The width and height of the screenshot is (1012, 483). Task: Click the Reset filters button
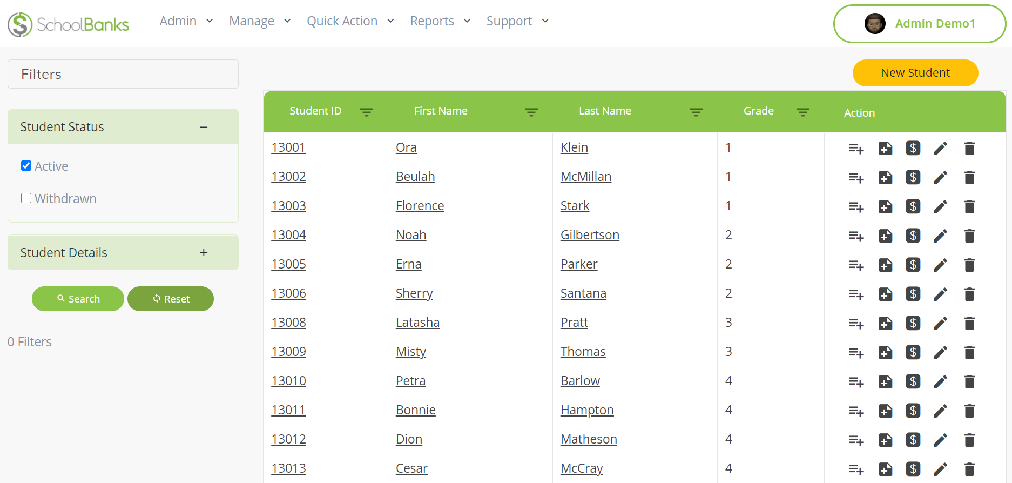171,299
